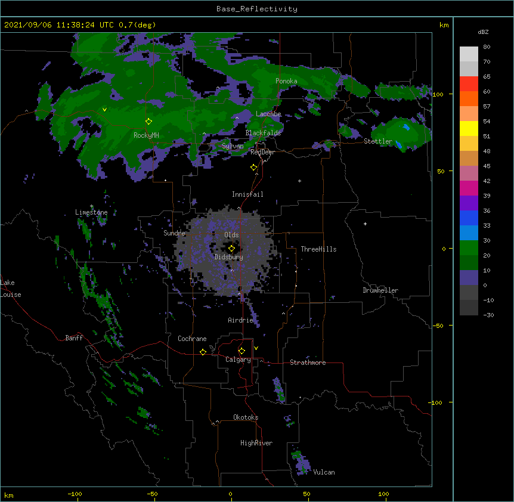Select the slate-blue swatch between 10 and 0
This screenshot has width=514, height=502.
point(469,278)
